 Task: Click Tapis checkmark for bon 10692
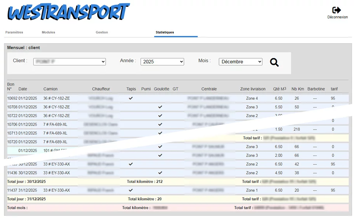pyautogui.click(x=131, y=98)
